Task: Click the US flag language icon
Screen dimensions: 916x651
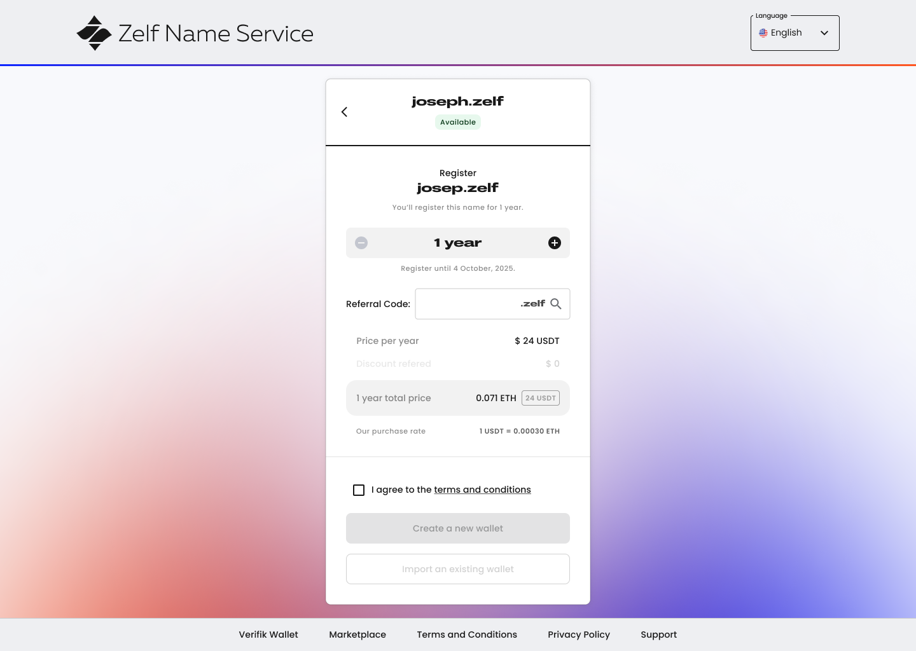Action: [x=763, y=33]
